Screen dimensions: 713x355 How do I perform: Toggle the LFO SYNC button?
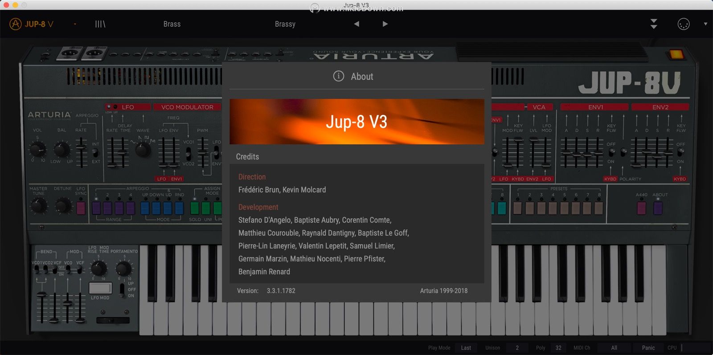tap(81, 208)
